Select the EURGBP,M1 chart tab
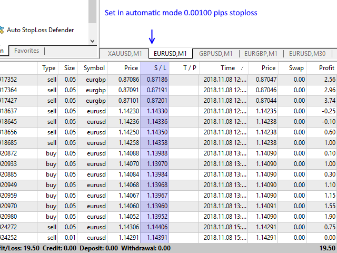337x253 pixels. 261,54
